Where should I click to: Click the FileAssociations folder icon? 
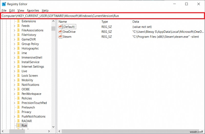click(x=18, y=30)
